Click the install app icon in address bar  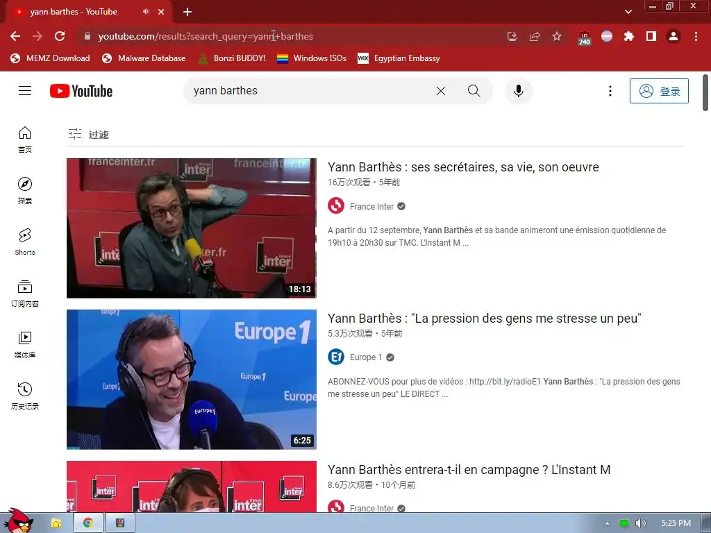pyautogui.click(x=512, y=36)
